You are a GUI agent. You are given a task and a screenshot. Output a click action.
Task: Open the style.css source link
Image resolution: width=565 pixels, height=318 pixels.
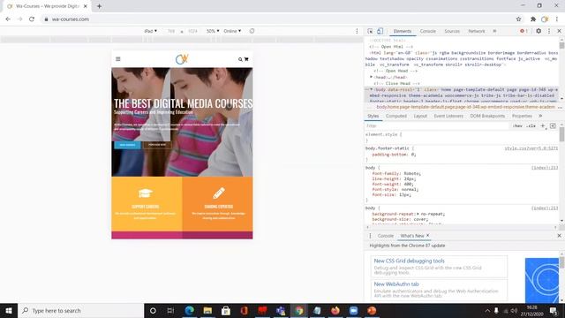[531, 148]
